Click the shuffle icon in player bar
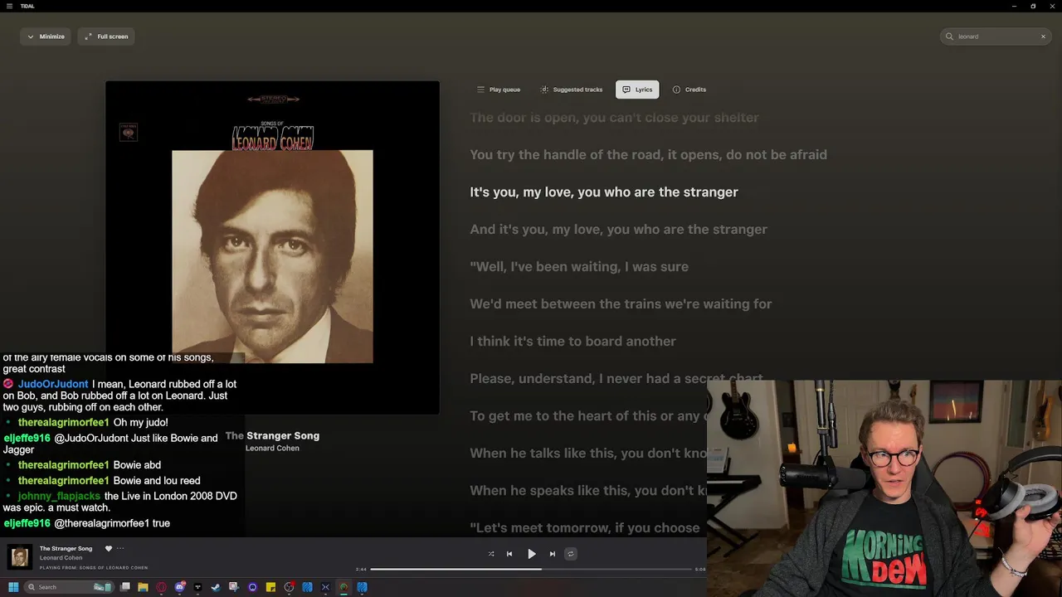The height and width of the screenshot is (597, 1062). coord(491,554)
